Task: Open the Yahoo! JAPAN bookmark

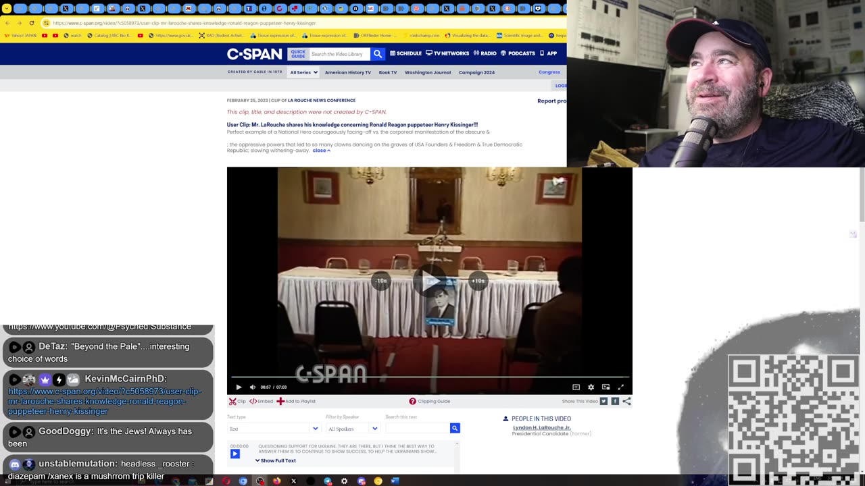Action: point(20,35)
